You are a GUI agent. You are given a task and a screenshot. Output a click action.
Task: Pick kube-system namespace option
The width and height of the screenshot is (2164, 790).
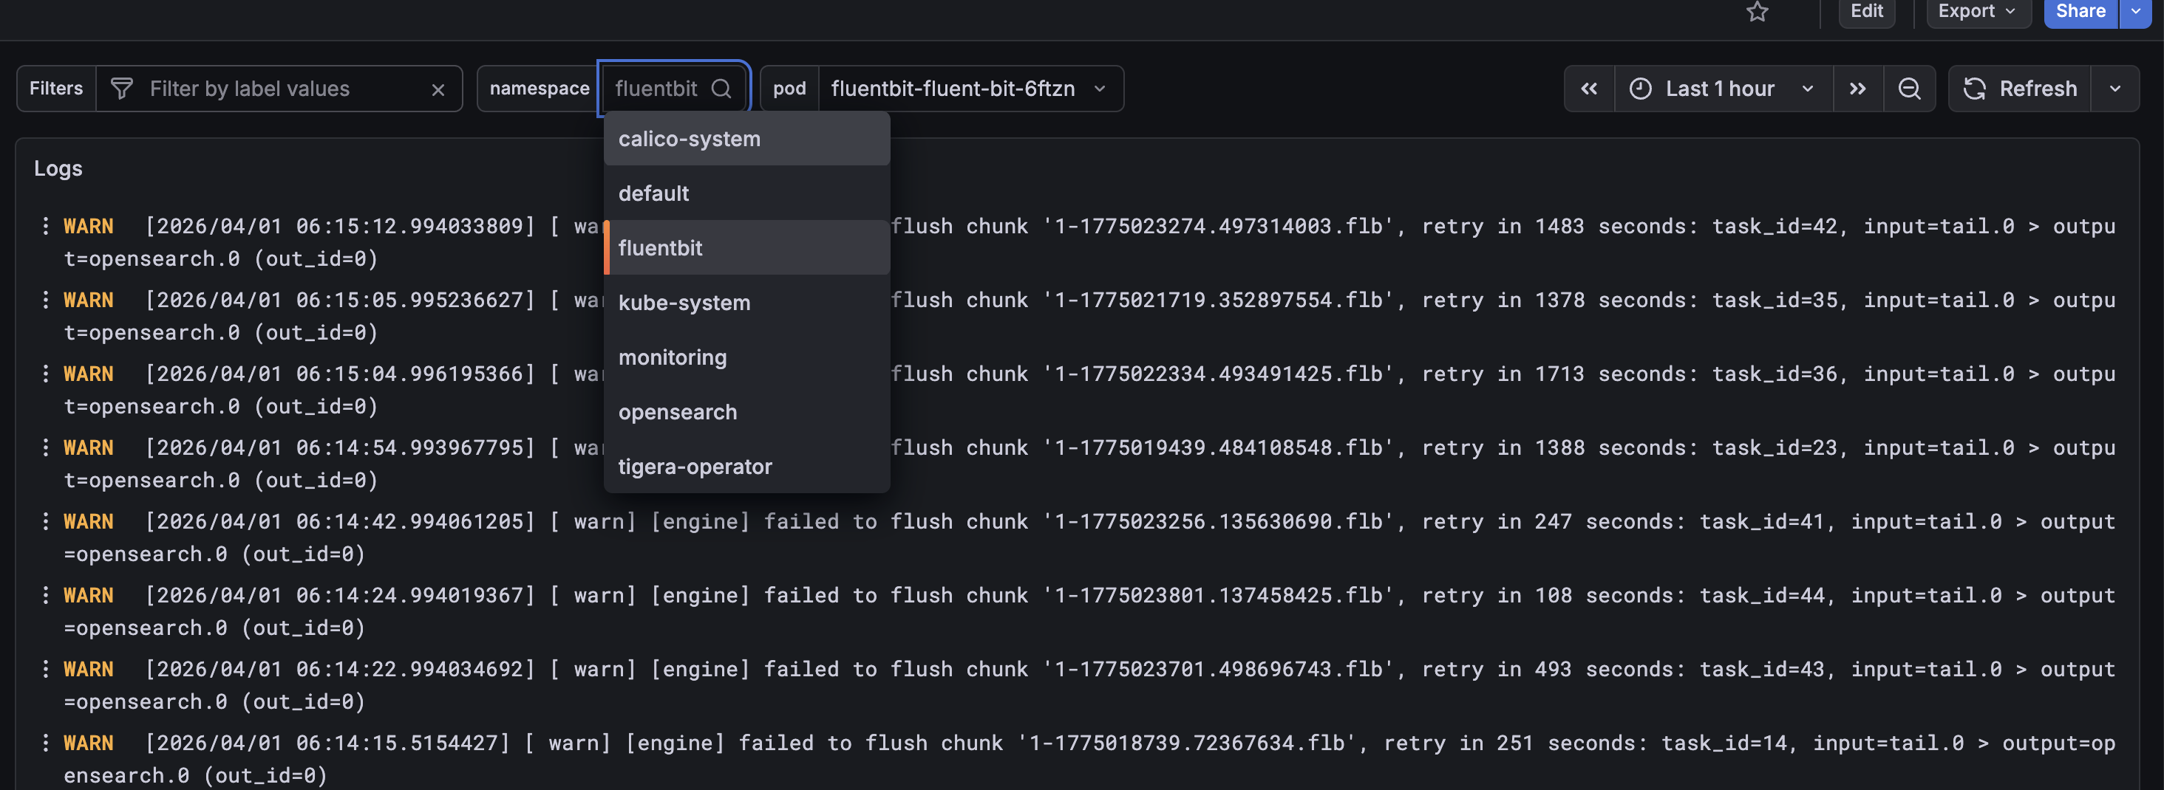coord(746,302)
